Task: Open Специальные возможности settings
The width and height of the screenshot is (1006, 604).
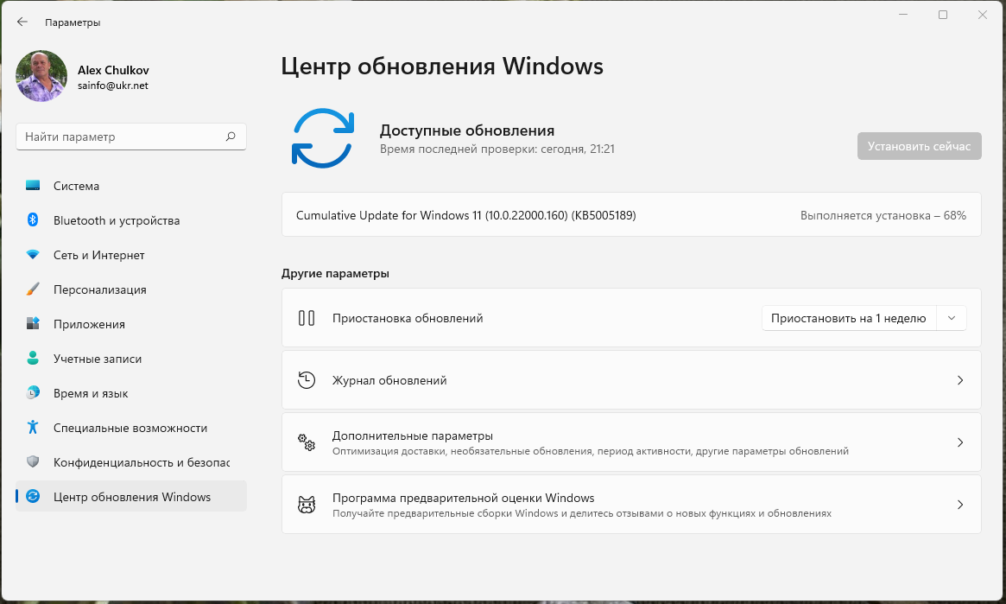Action: click(131, 428)
